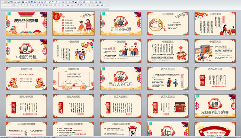Screen dimensions: 241x138
Task: Select '中国的元旦' slide with grey brick gate
Action: [x=215, y=51]
